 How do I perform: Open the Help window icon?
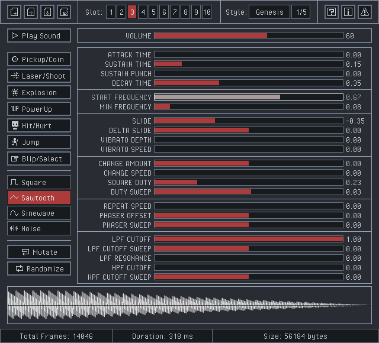pos(332,12)
